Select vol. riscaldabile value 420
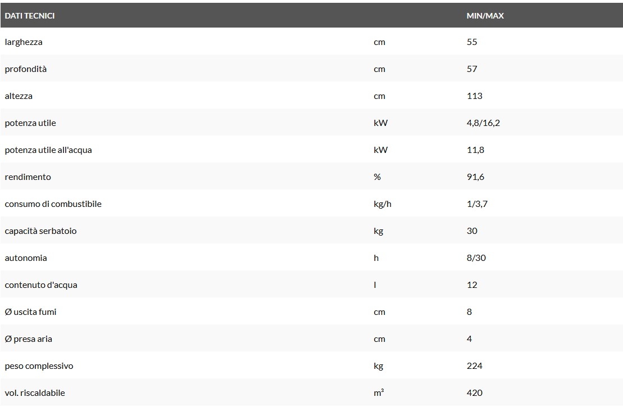 (474, 393)
